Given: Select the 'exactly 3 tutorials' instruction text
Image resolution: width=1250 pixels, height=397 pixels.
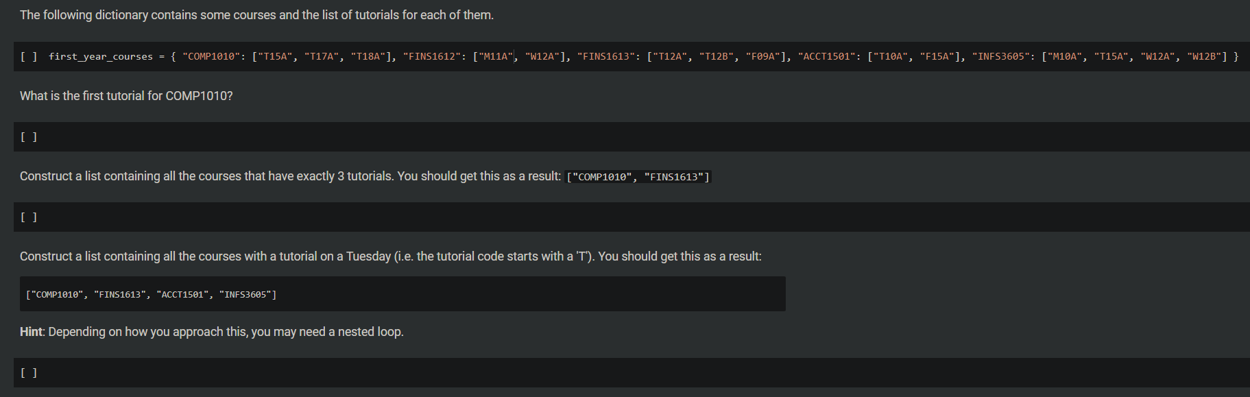Looking at the screenshot, I should pos(290,176).
